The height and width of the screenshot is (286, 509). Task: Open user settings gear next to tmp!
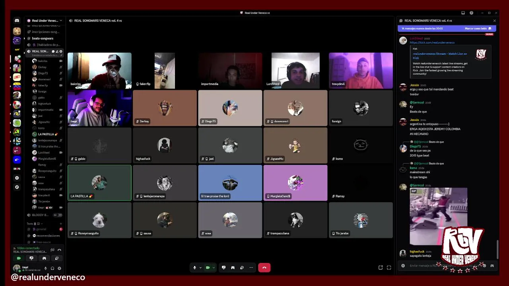(x=59, y=269)
